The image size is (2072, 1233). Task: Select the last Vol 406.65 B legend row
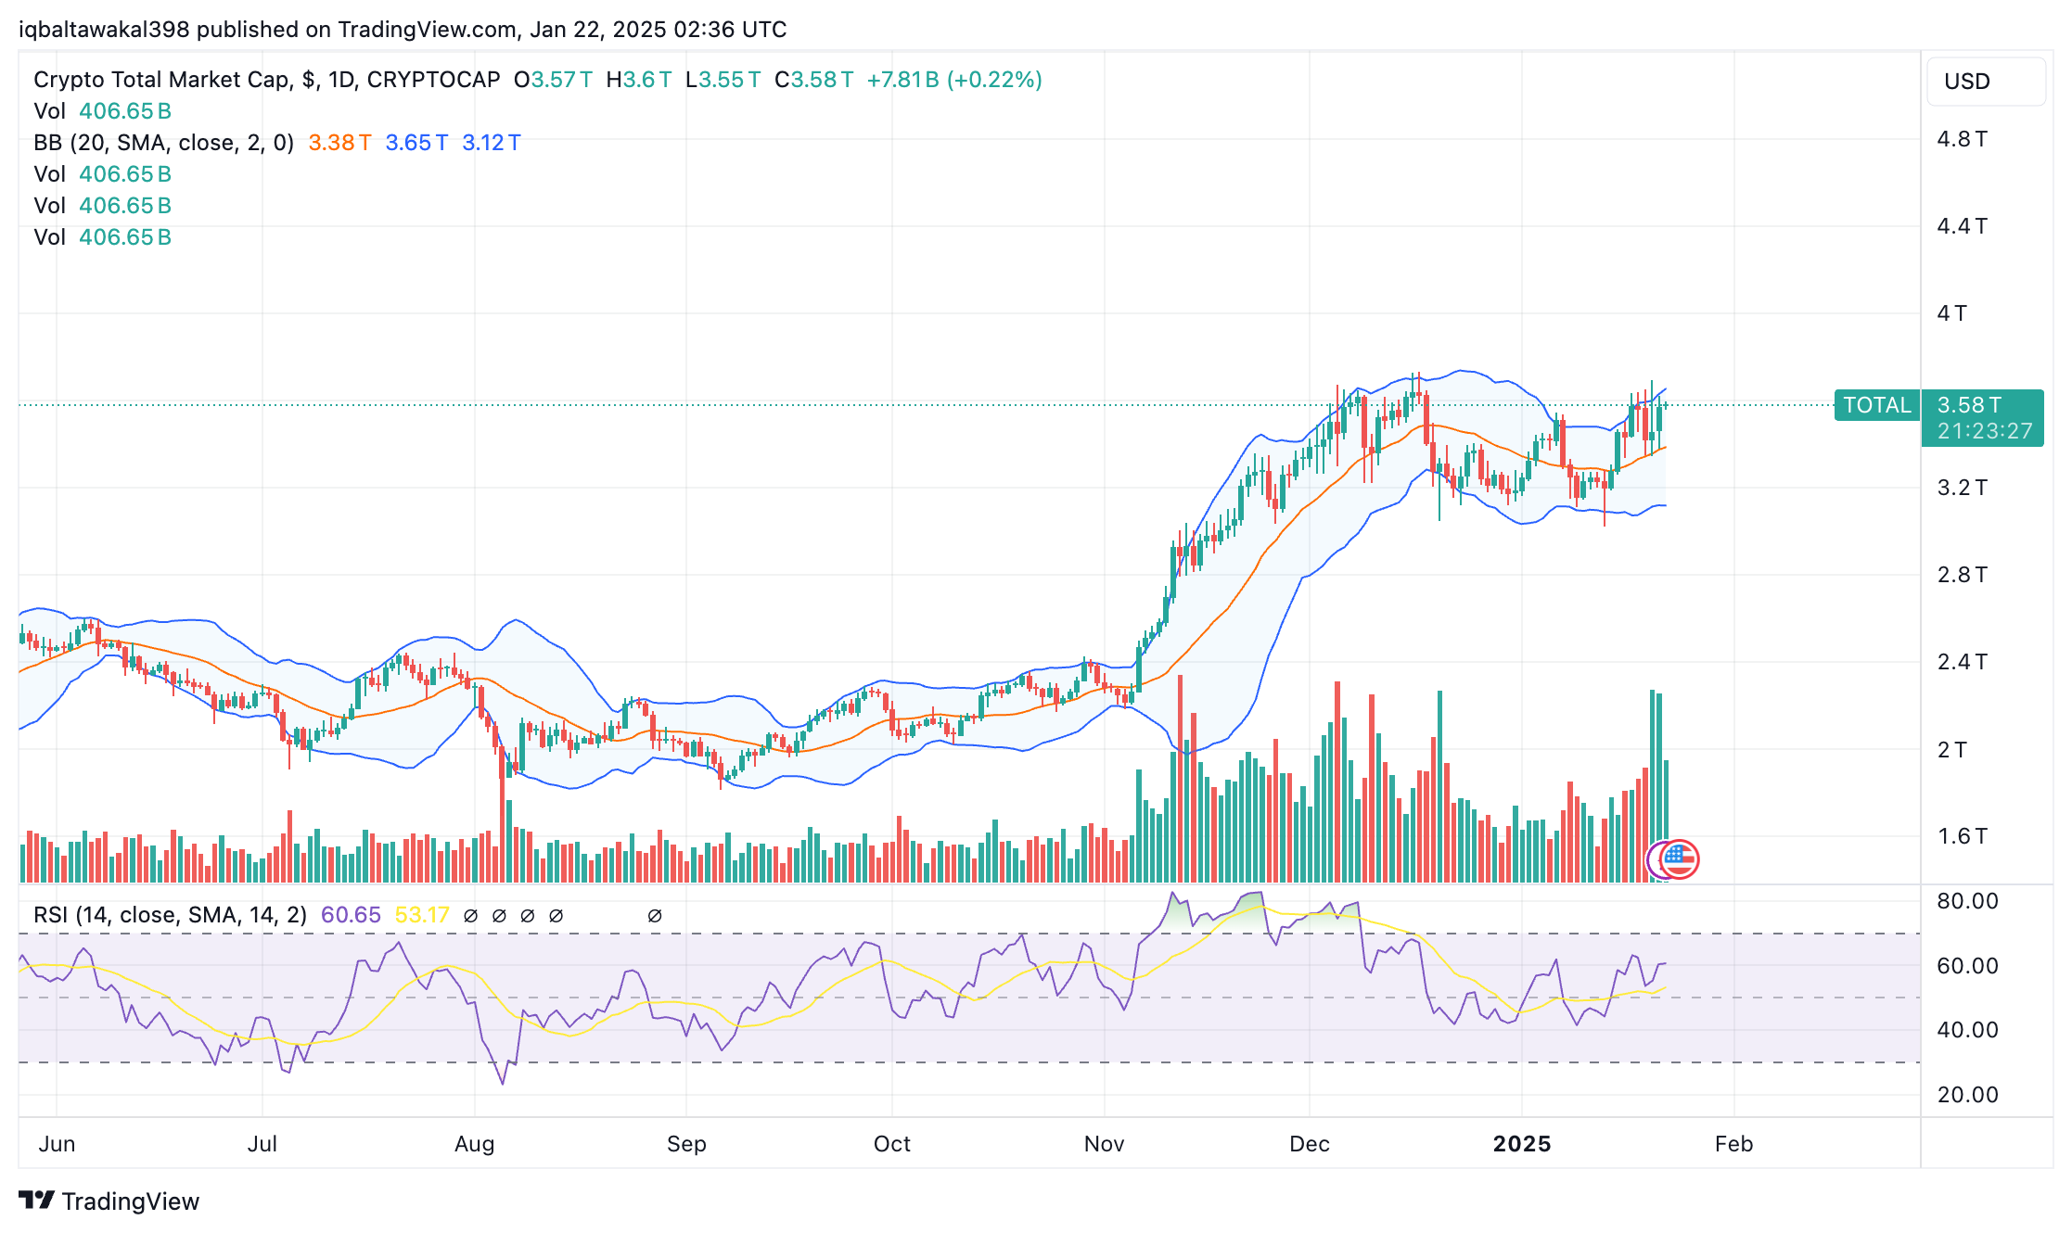(102, 237)
